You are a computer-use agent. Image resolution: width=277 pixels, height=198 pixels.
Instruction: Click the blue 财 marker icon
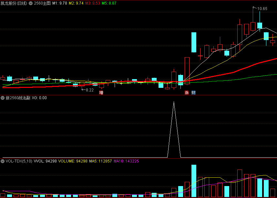point(193,92)
